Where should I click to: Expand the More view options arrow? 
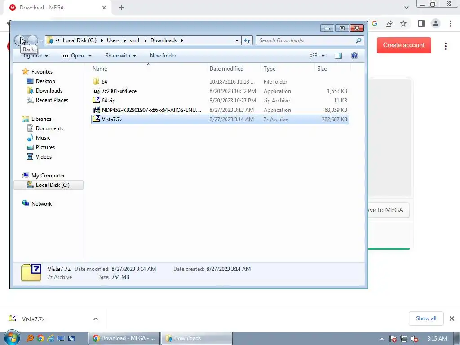tap(323, 56)
